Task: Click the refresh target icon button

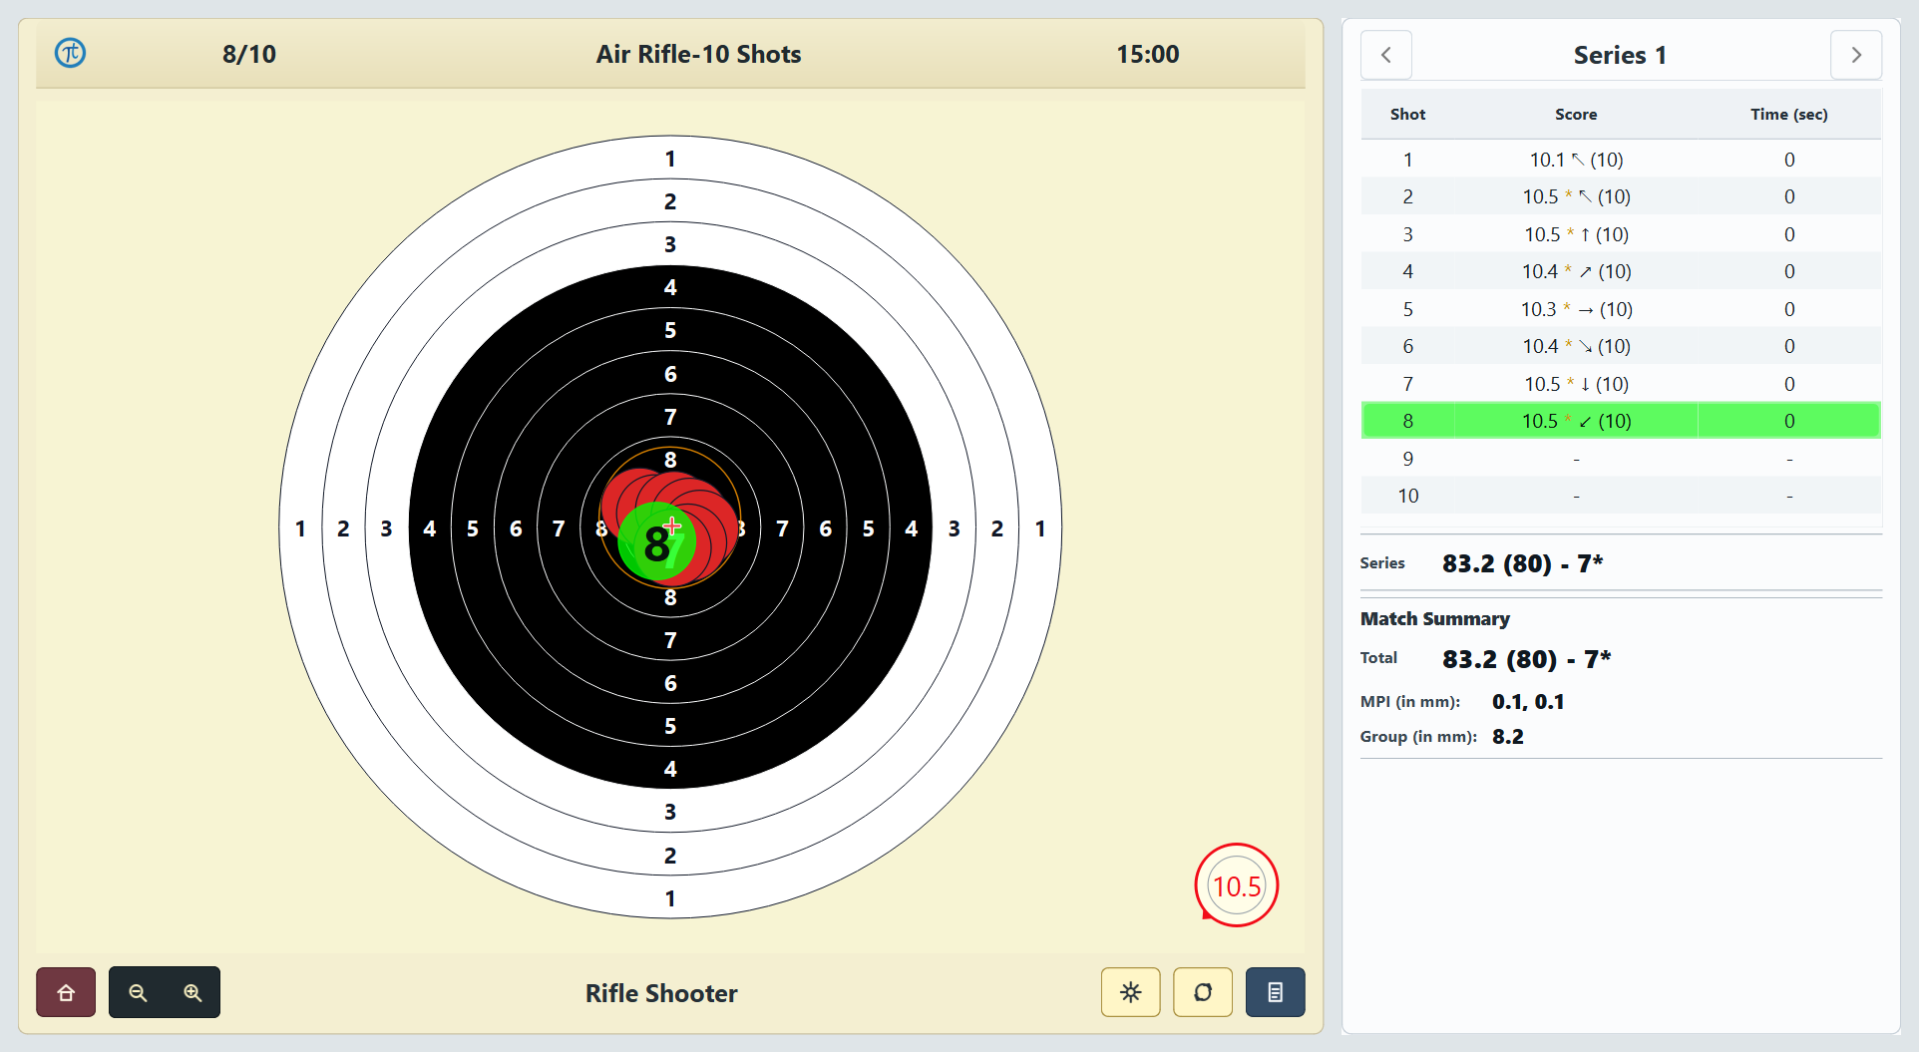Action: click(1203, 992)
